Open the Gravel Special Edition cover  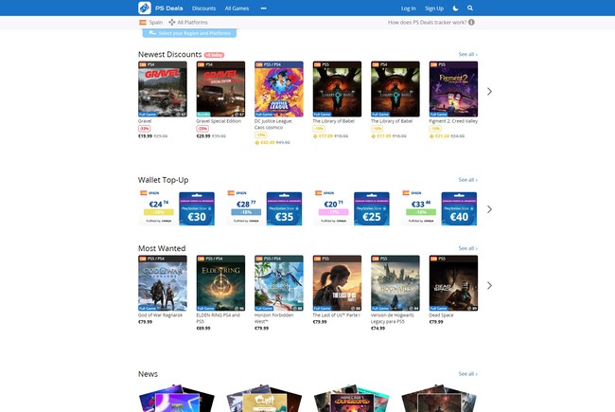(220, 89)
